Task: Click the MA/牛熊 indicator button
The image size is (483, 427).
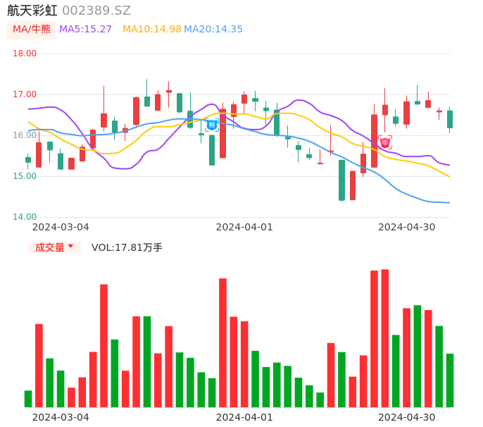Action: (32, 30)
